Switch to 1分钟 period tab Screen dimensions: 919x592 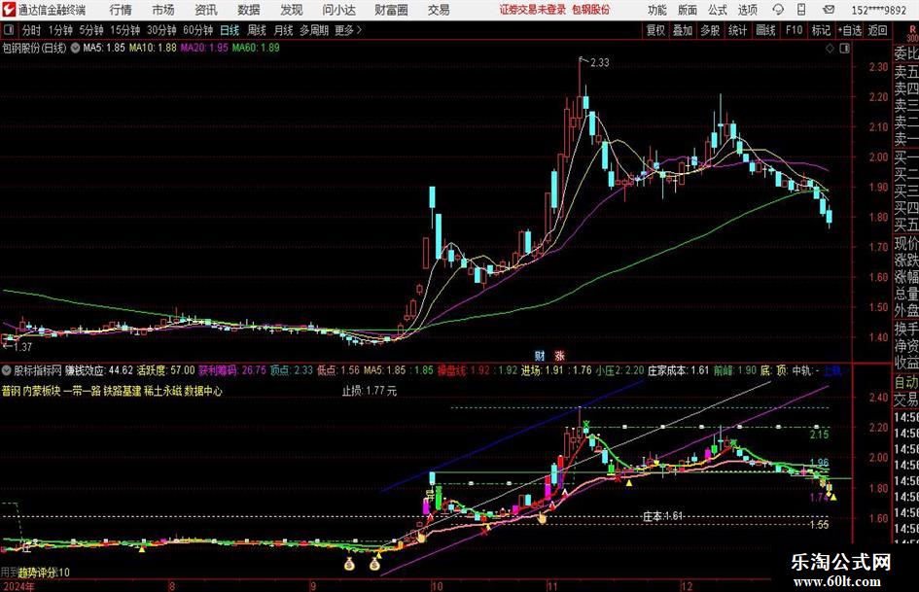pyautogui.click(x=60, y=30)
